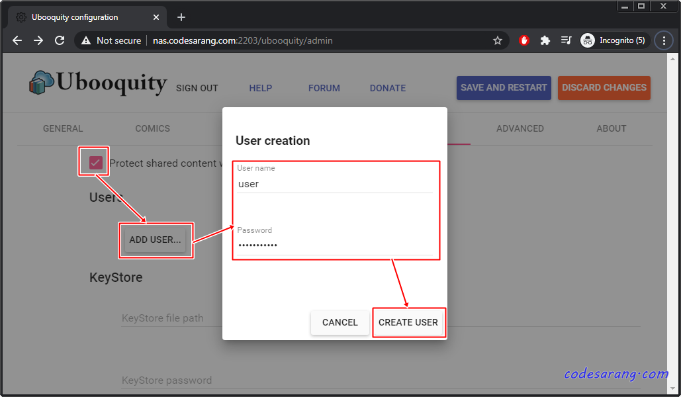Click the gear favicon on the tab
681x397 pixels.
(21, 17)
